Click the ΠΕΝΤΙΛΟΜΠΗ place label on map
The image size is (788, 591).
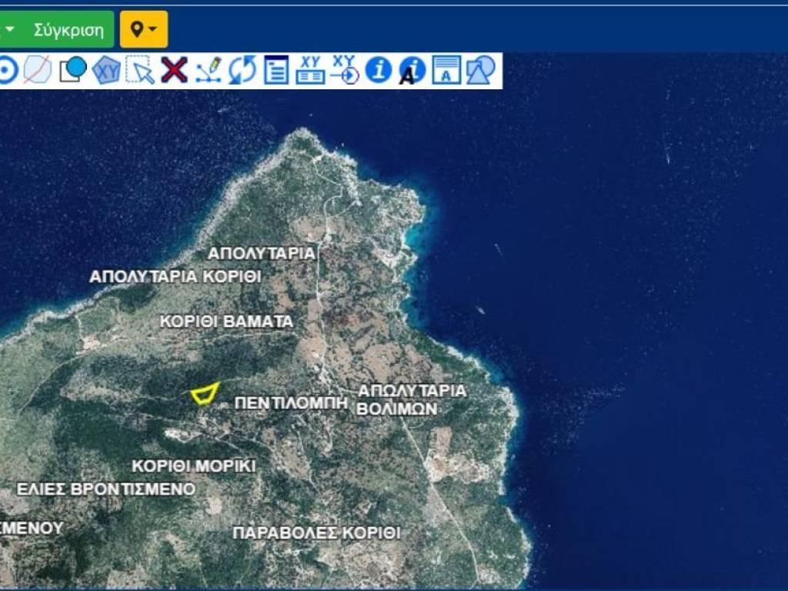coord(292,403)
